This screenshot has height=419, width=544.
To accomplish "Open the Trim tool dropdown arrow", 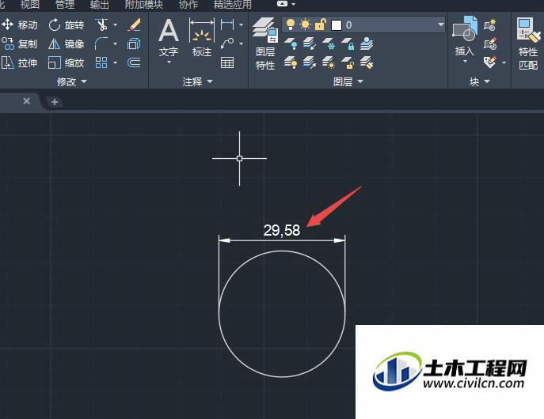I will click(115, 25).
